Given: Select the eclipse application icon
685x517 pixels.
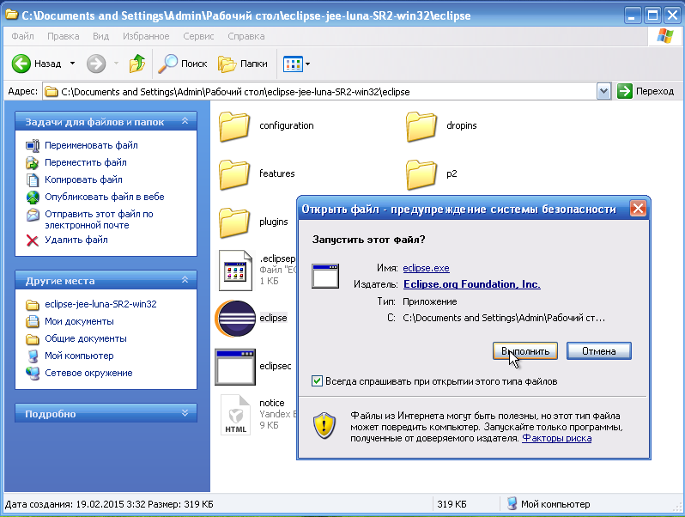Looking at the screenshot, I should coord(235,319).
